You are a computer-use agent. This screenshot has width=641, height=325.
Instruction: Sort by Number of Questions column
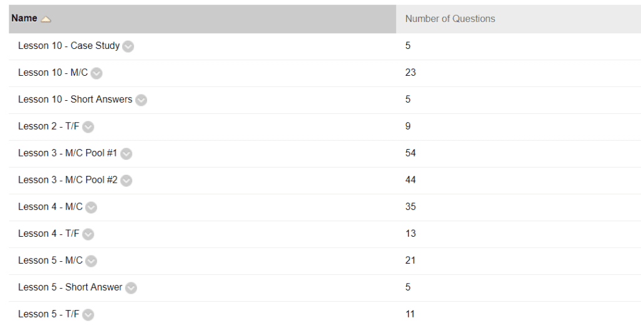pyautogui.click(x=450, y=19)
